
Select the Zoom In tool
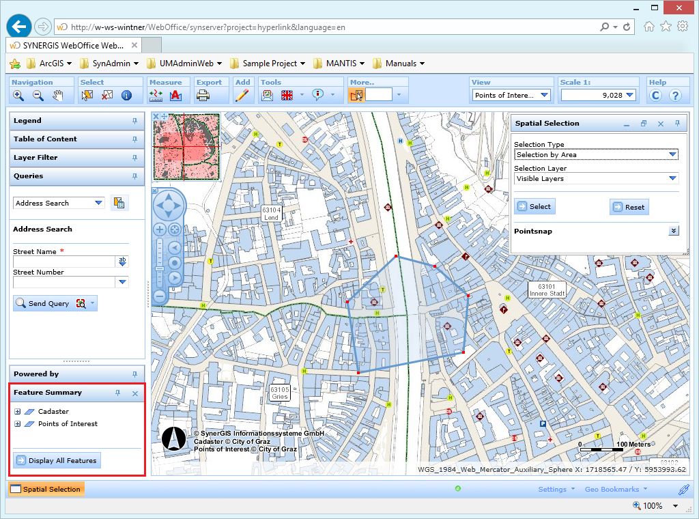[18, 96]
